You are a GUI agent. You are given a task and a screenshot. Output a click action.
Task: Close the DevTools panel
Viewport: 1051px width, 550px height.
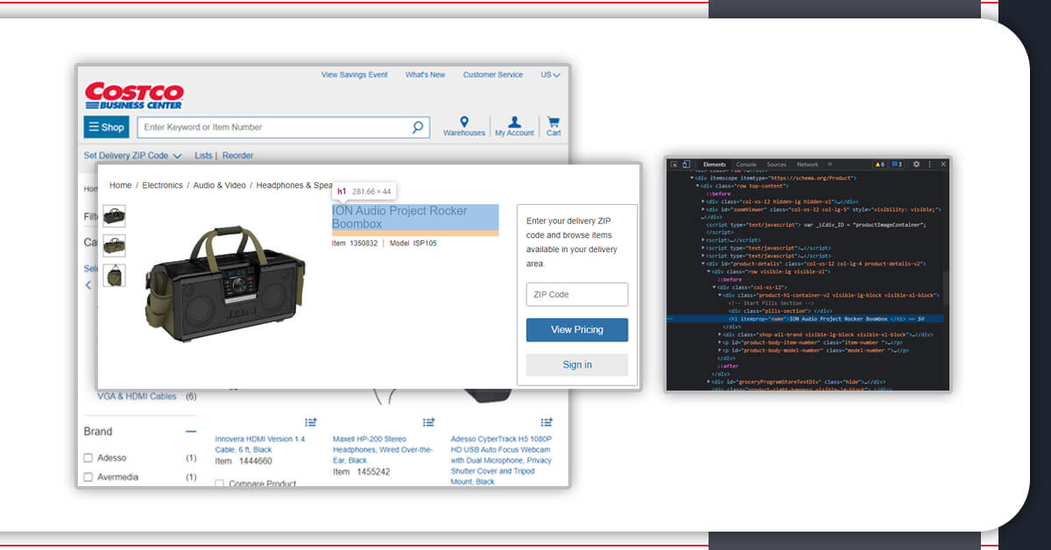943,164
